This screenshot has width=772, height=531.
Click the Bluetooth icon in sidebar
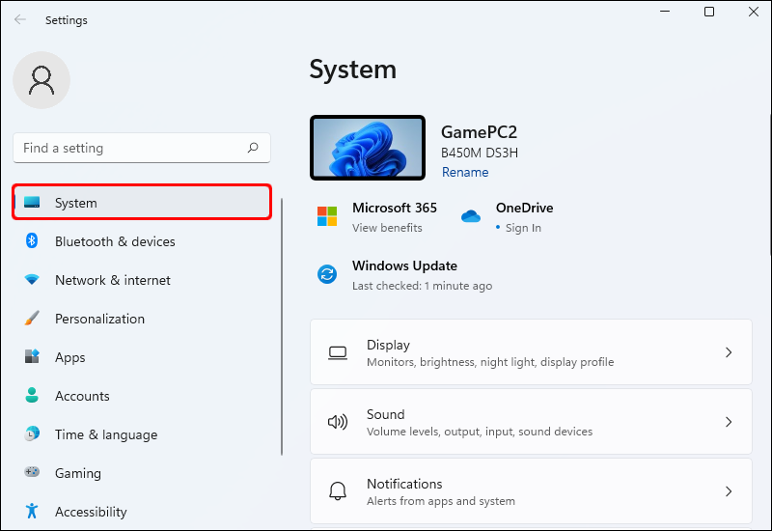pos(32,241)
